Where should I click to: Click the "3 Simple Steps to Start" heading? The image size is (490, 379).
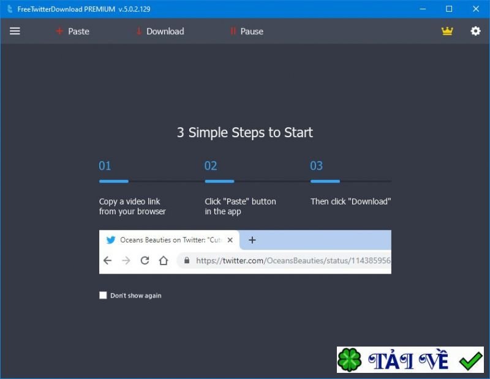click(245, 132)
